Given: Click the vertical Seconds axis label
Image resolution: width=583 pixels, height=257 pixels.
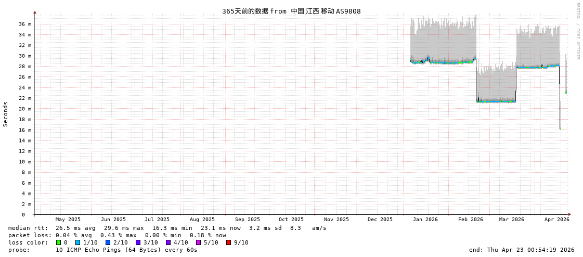Looking at the screenshot, I should coord(6,114).
